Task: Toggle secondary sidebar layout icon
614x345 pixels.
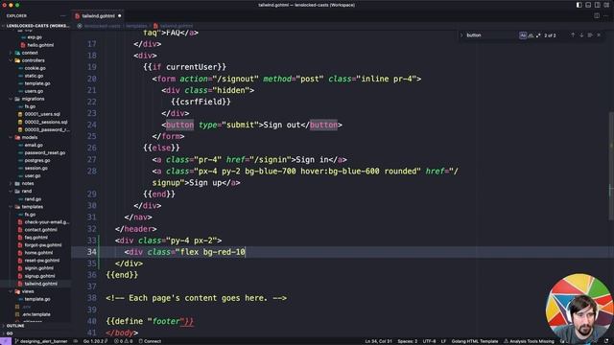Action: (x=597, y=5)
